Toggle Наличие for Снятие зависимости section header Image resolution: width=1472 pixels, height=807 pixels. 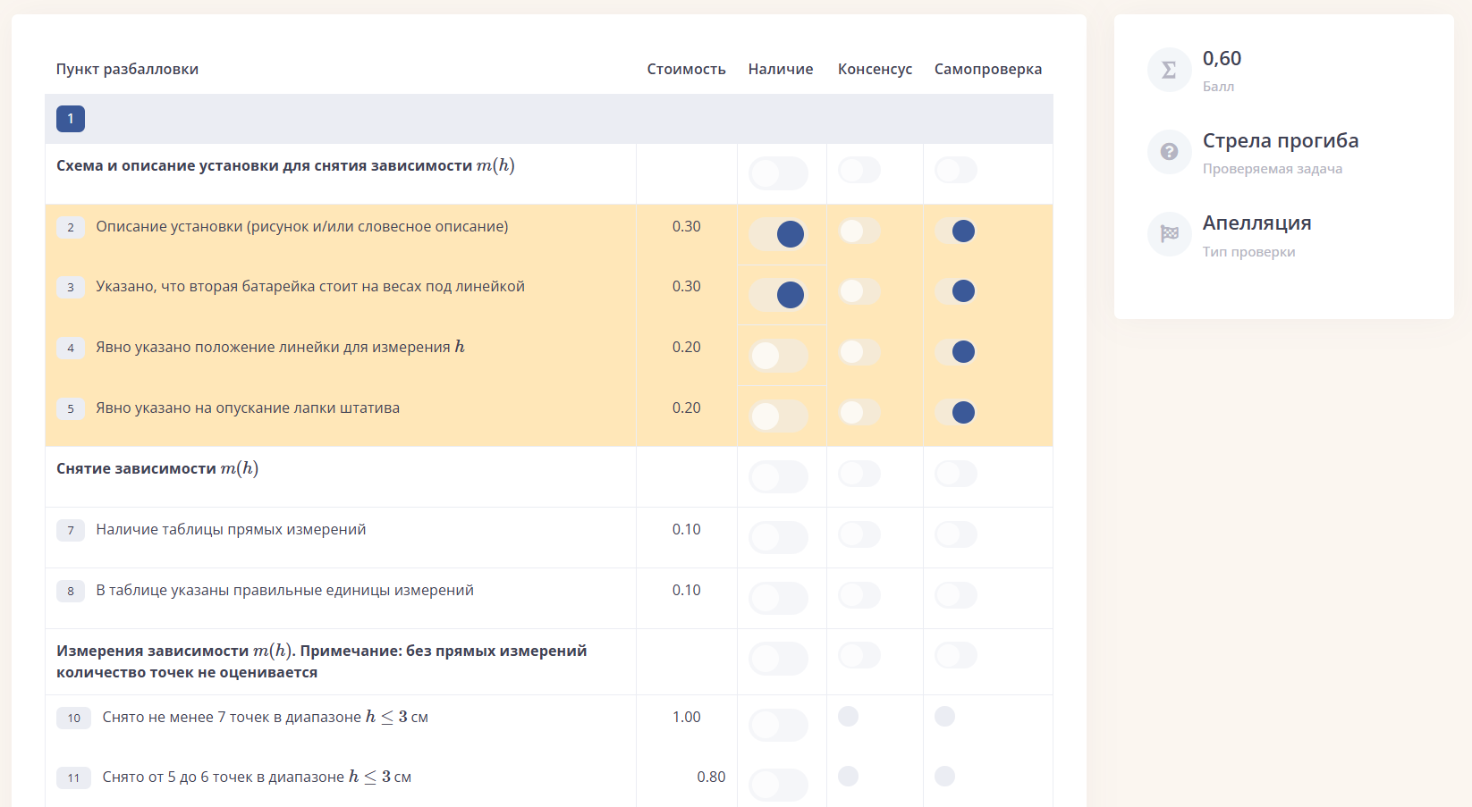[778, 476]
